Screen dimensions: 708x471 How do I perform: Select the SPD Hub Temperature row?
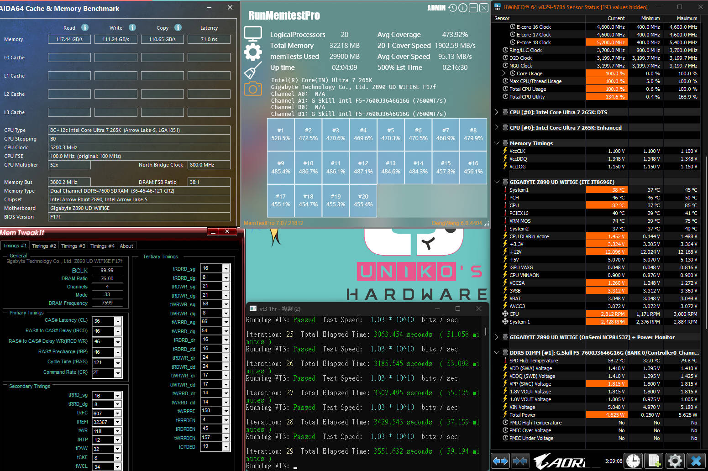click(x=596, y=361)
